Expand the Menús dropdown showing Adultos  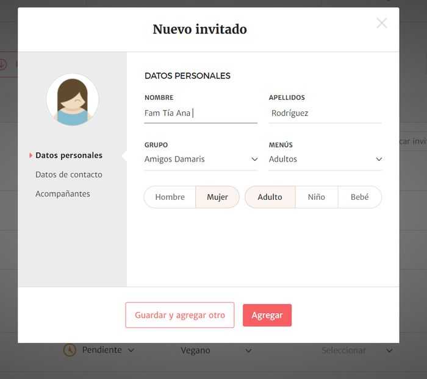point(325,159)
